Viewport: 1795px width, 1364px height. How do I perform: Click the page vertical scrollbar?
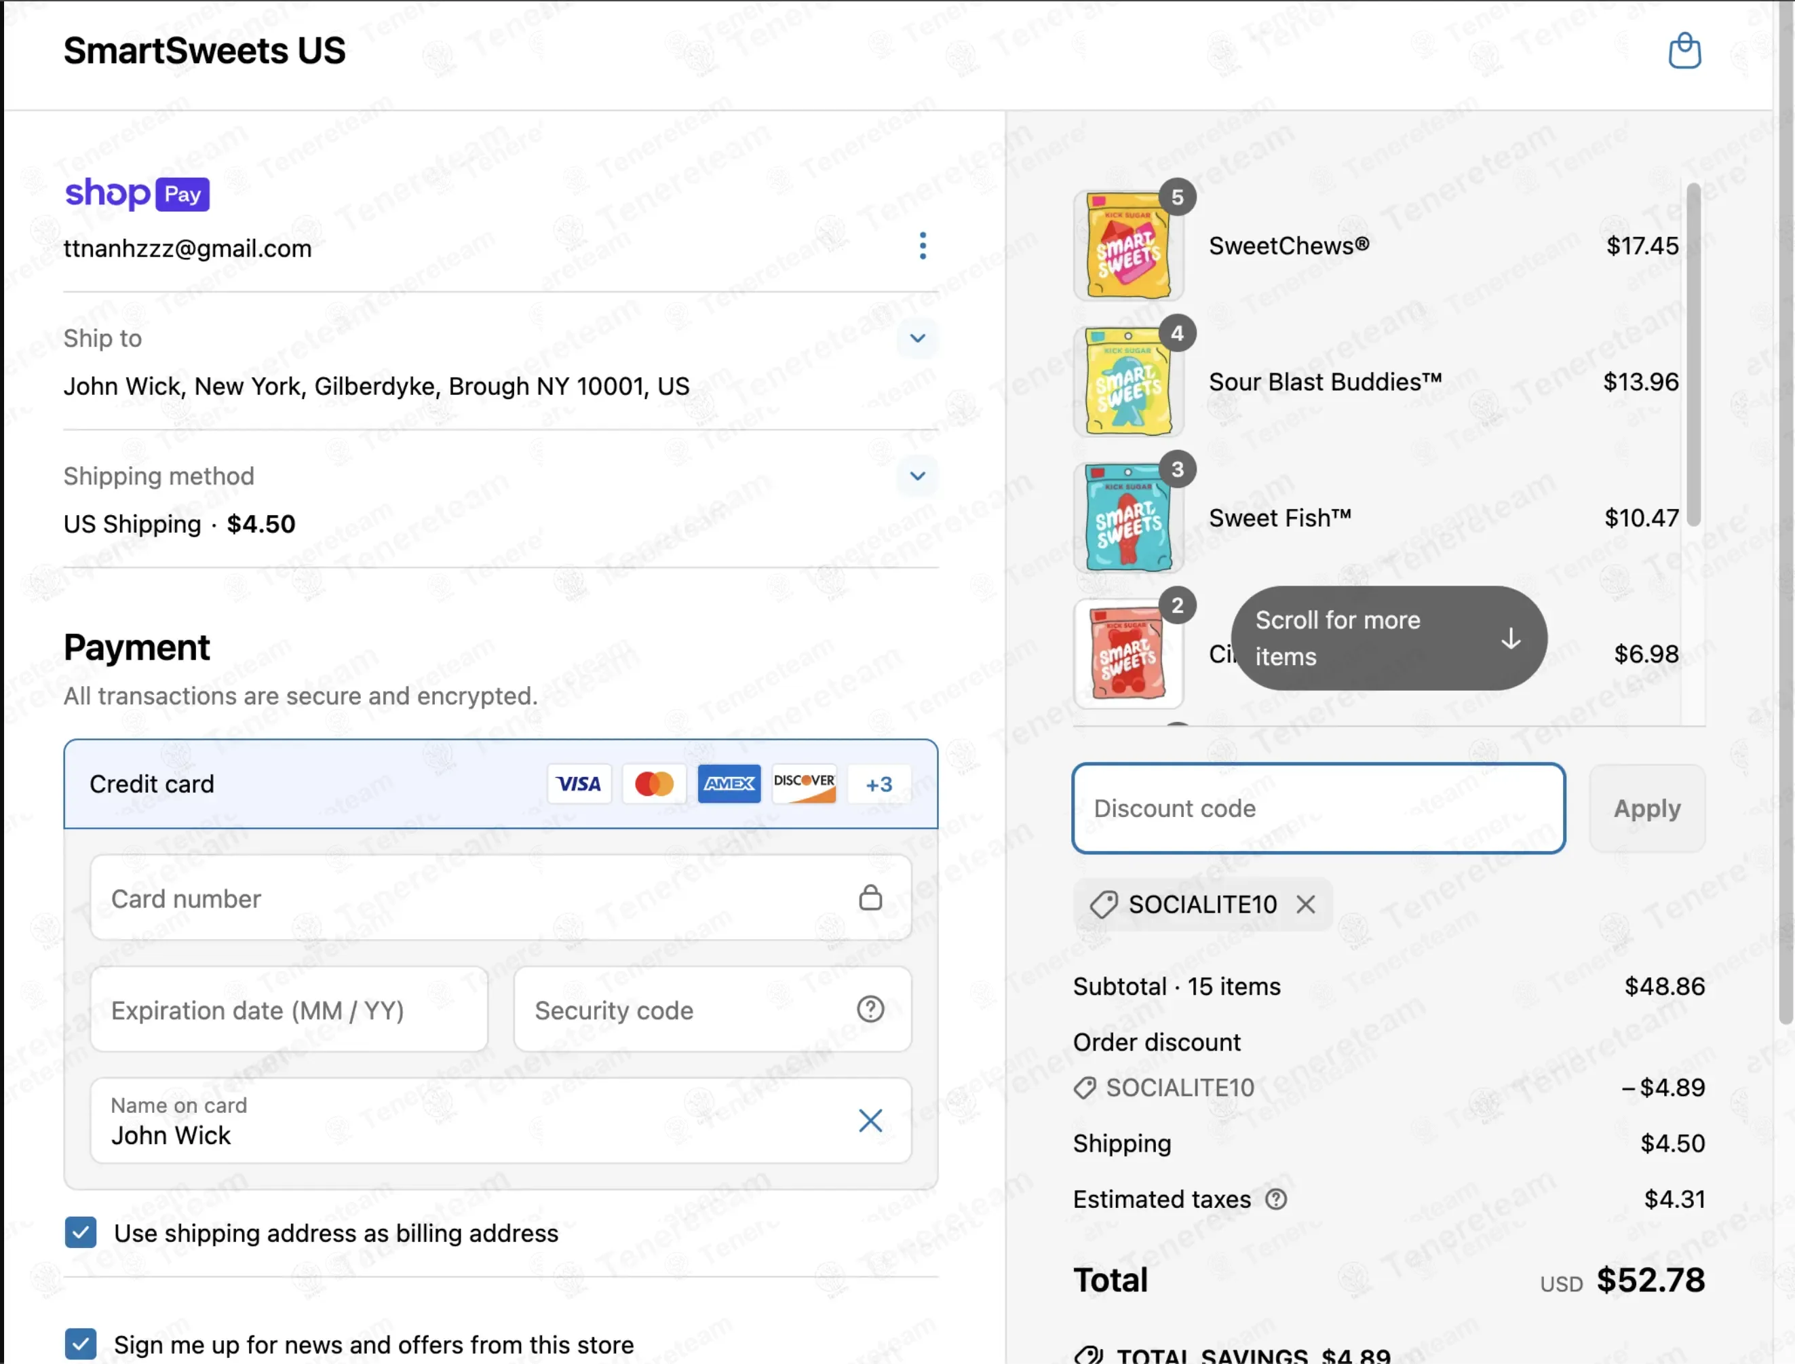1786,512
